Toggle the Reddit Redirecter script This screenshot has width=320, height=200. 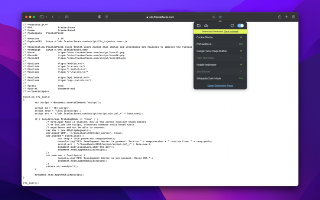[x=220, y=65]
